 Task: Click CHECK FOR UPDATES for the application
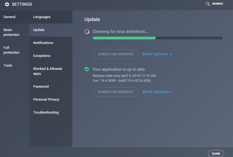coord(115,92)
